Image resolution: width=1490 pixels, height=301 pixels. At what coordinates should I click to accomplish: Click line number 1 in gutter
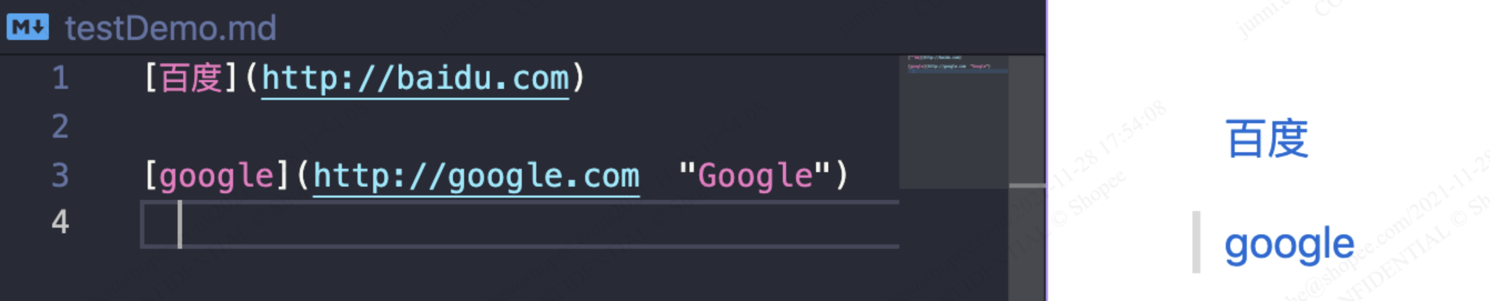coord(61,78)
